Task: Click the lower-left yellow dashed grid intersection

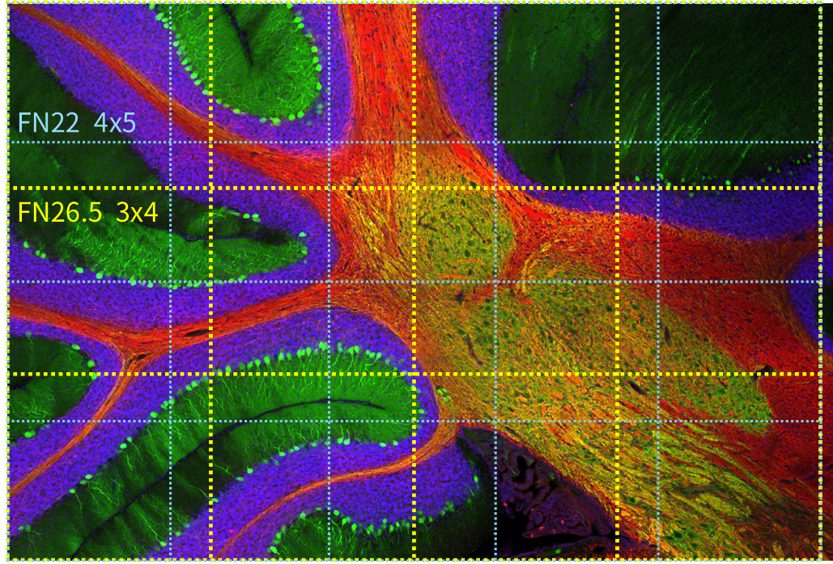Action: point(210,375)
